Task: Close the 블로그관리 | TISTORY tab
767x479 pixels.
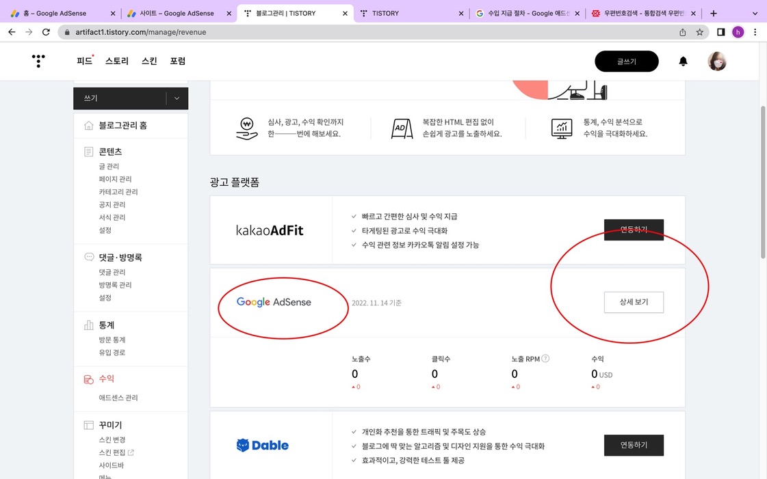Action: coord(345,14)
